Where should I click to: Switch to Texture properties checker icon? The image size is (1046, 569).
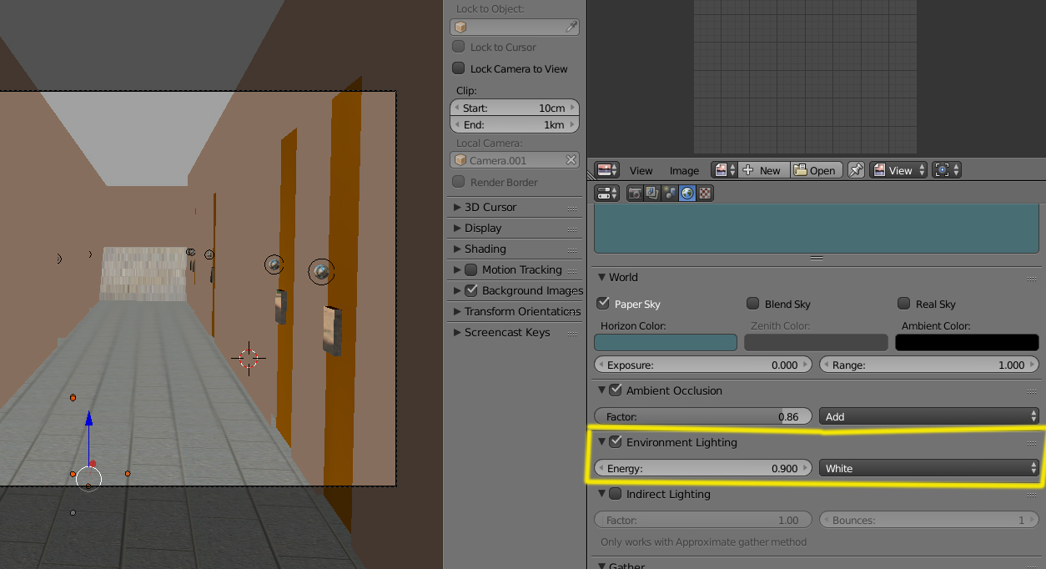705,193
